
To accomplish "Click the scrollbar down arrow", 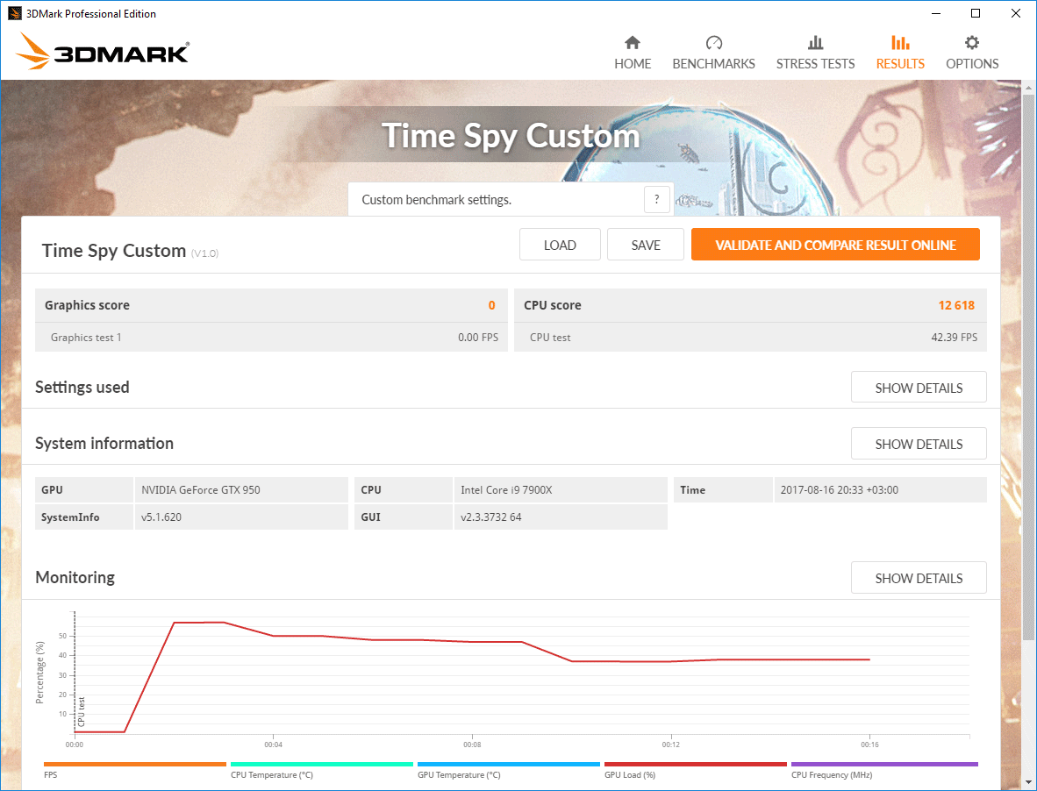I will 1028,784.
